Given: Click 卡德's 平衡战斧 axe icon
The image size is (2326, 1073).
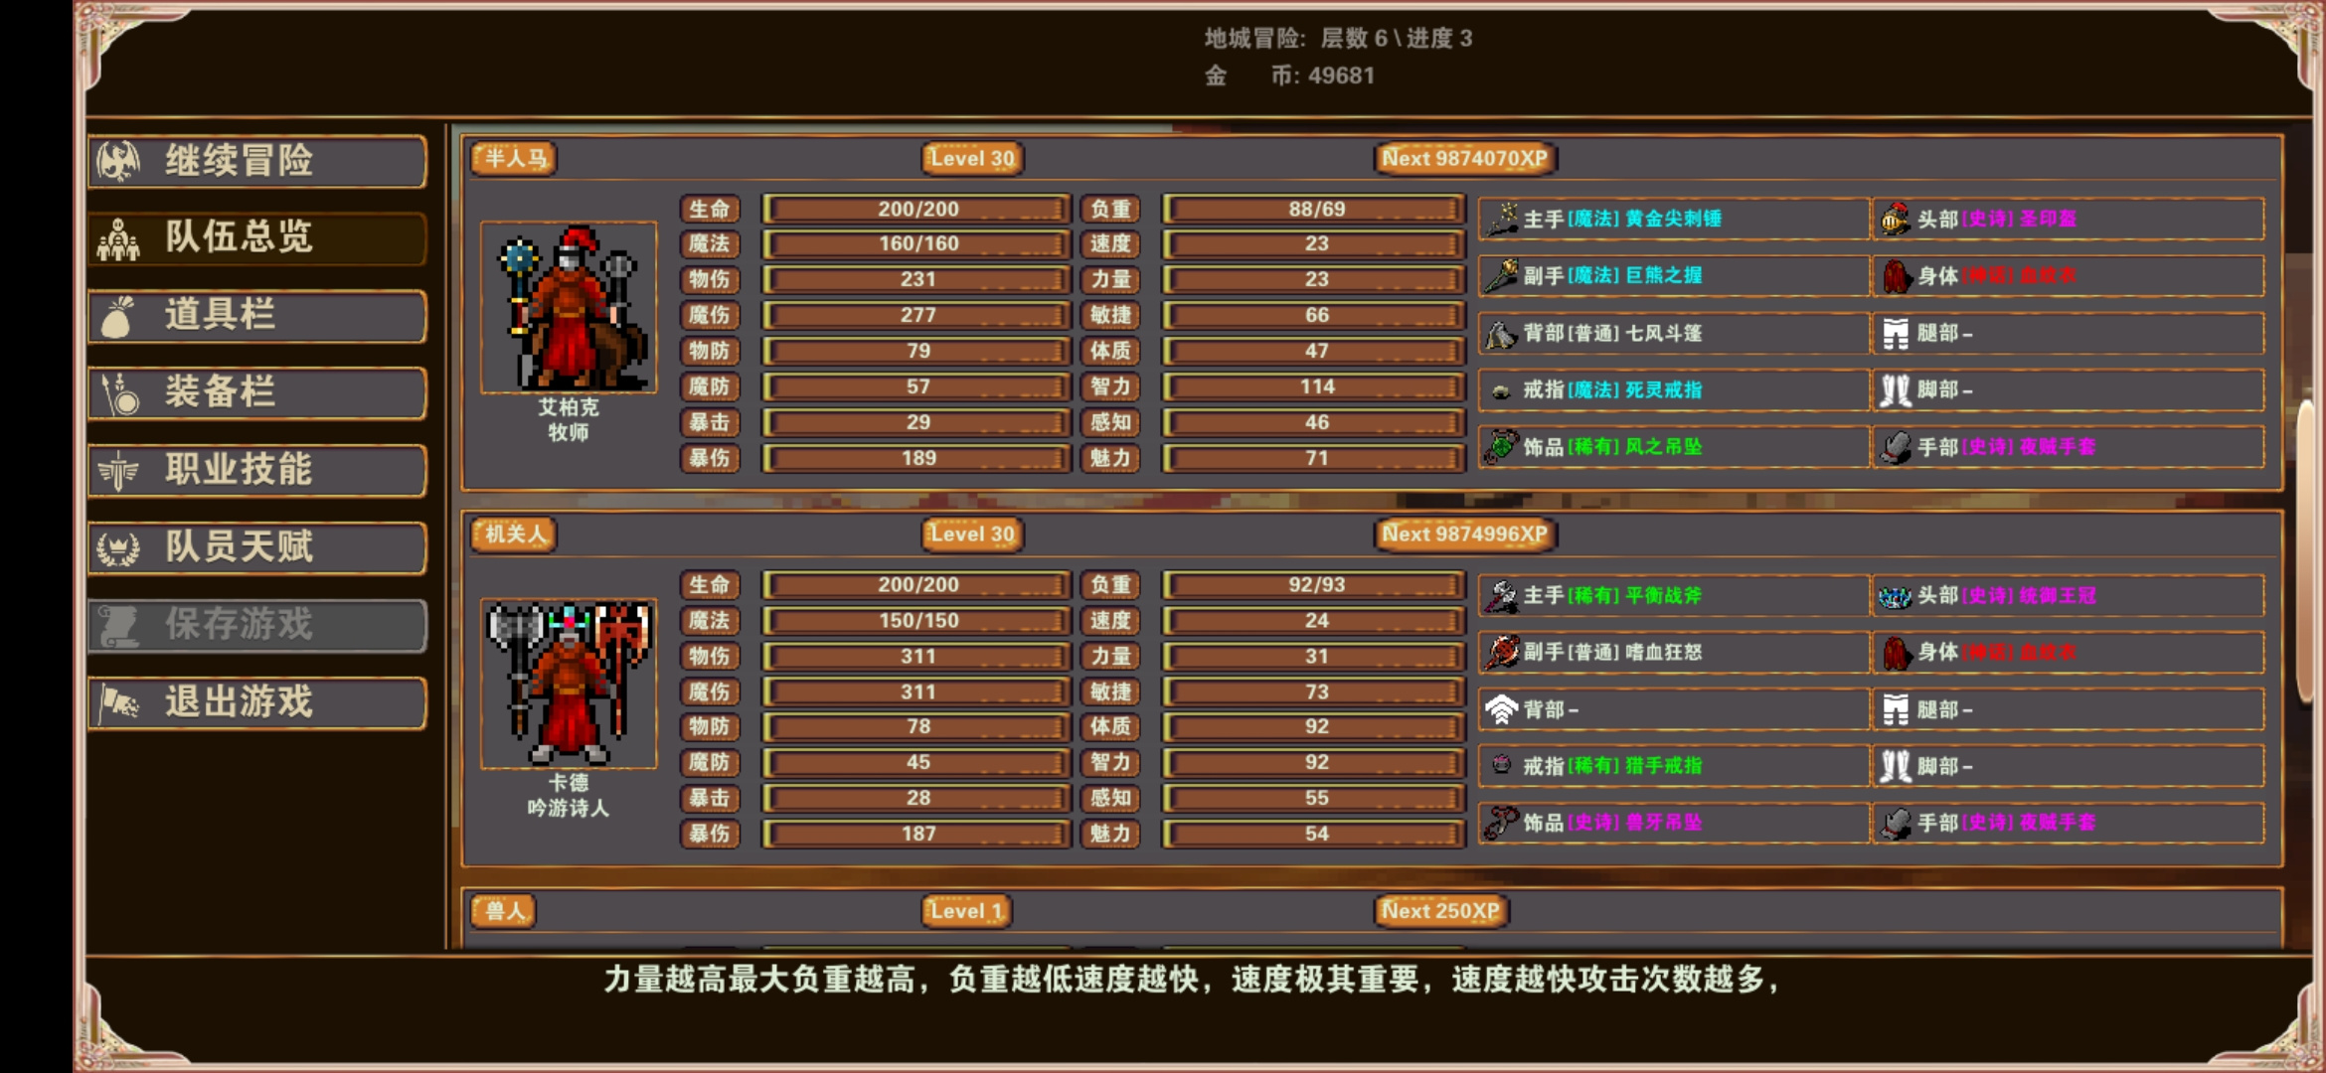Looking at the screenshot, I should [x=1502, y=596].
